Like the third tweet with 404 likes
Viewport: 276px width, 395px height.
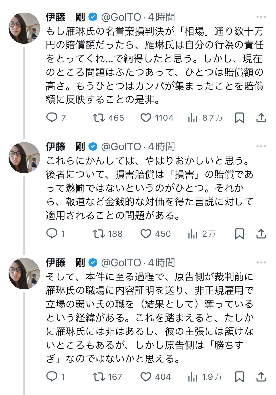coord(146,376)
